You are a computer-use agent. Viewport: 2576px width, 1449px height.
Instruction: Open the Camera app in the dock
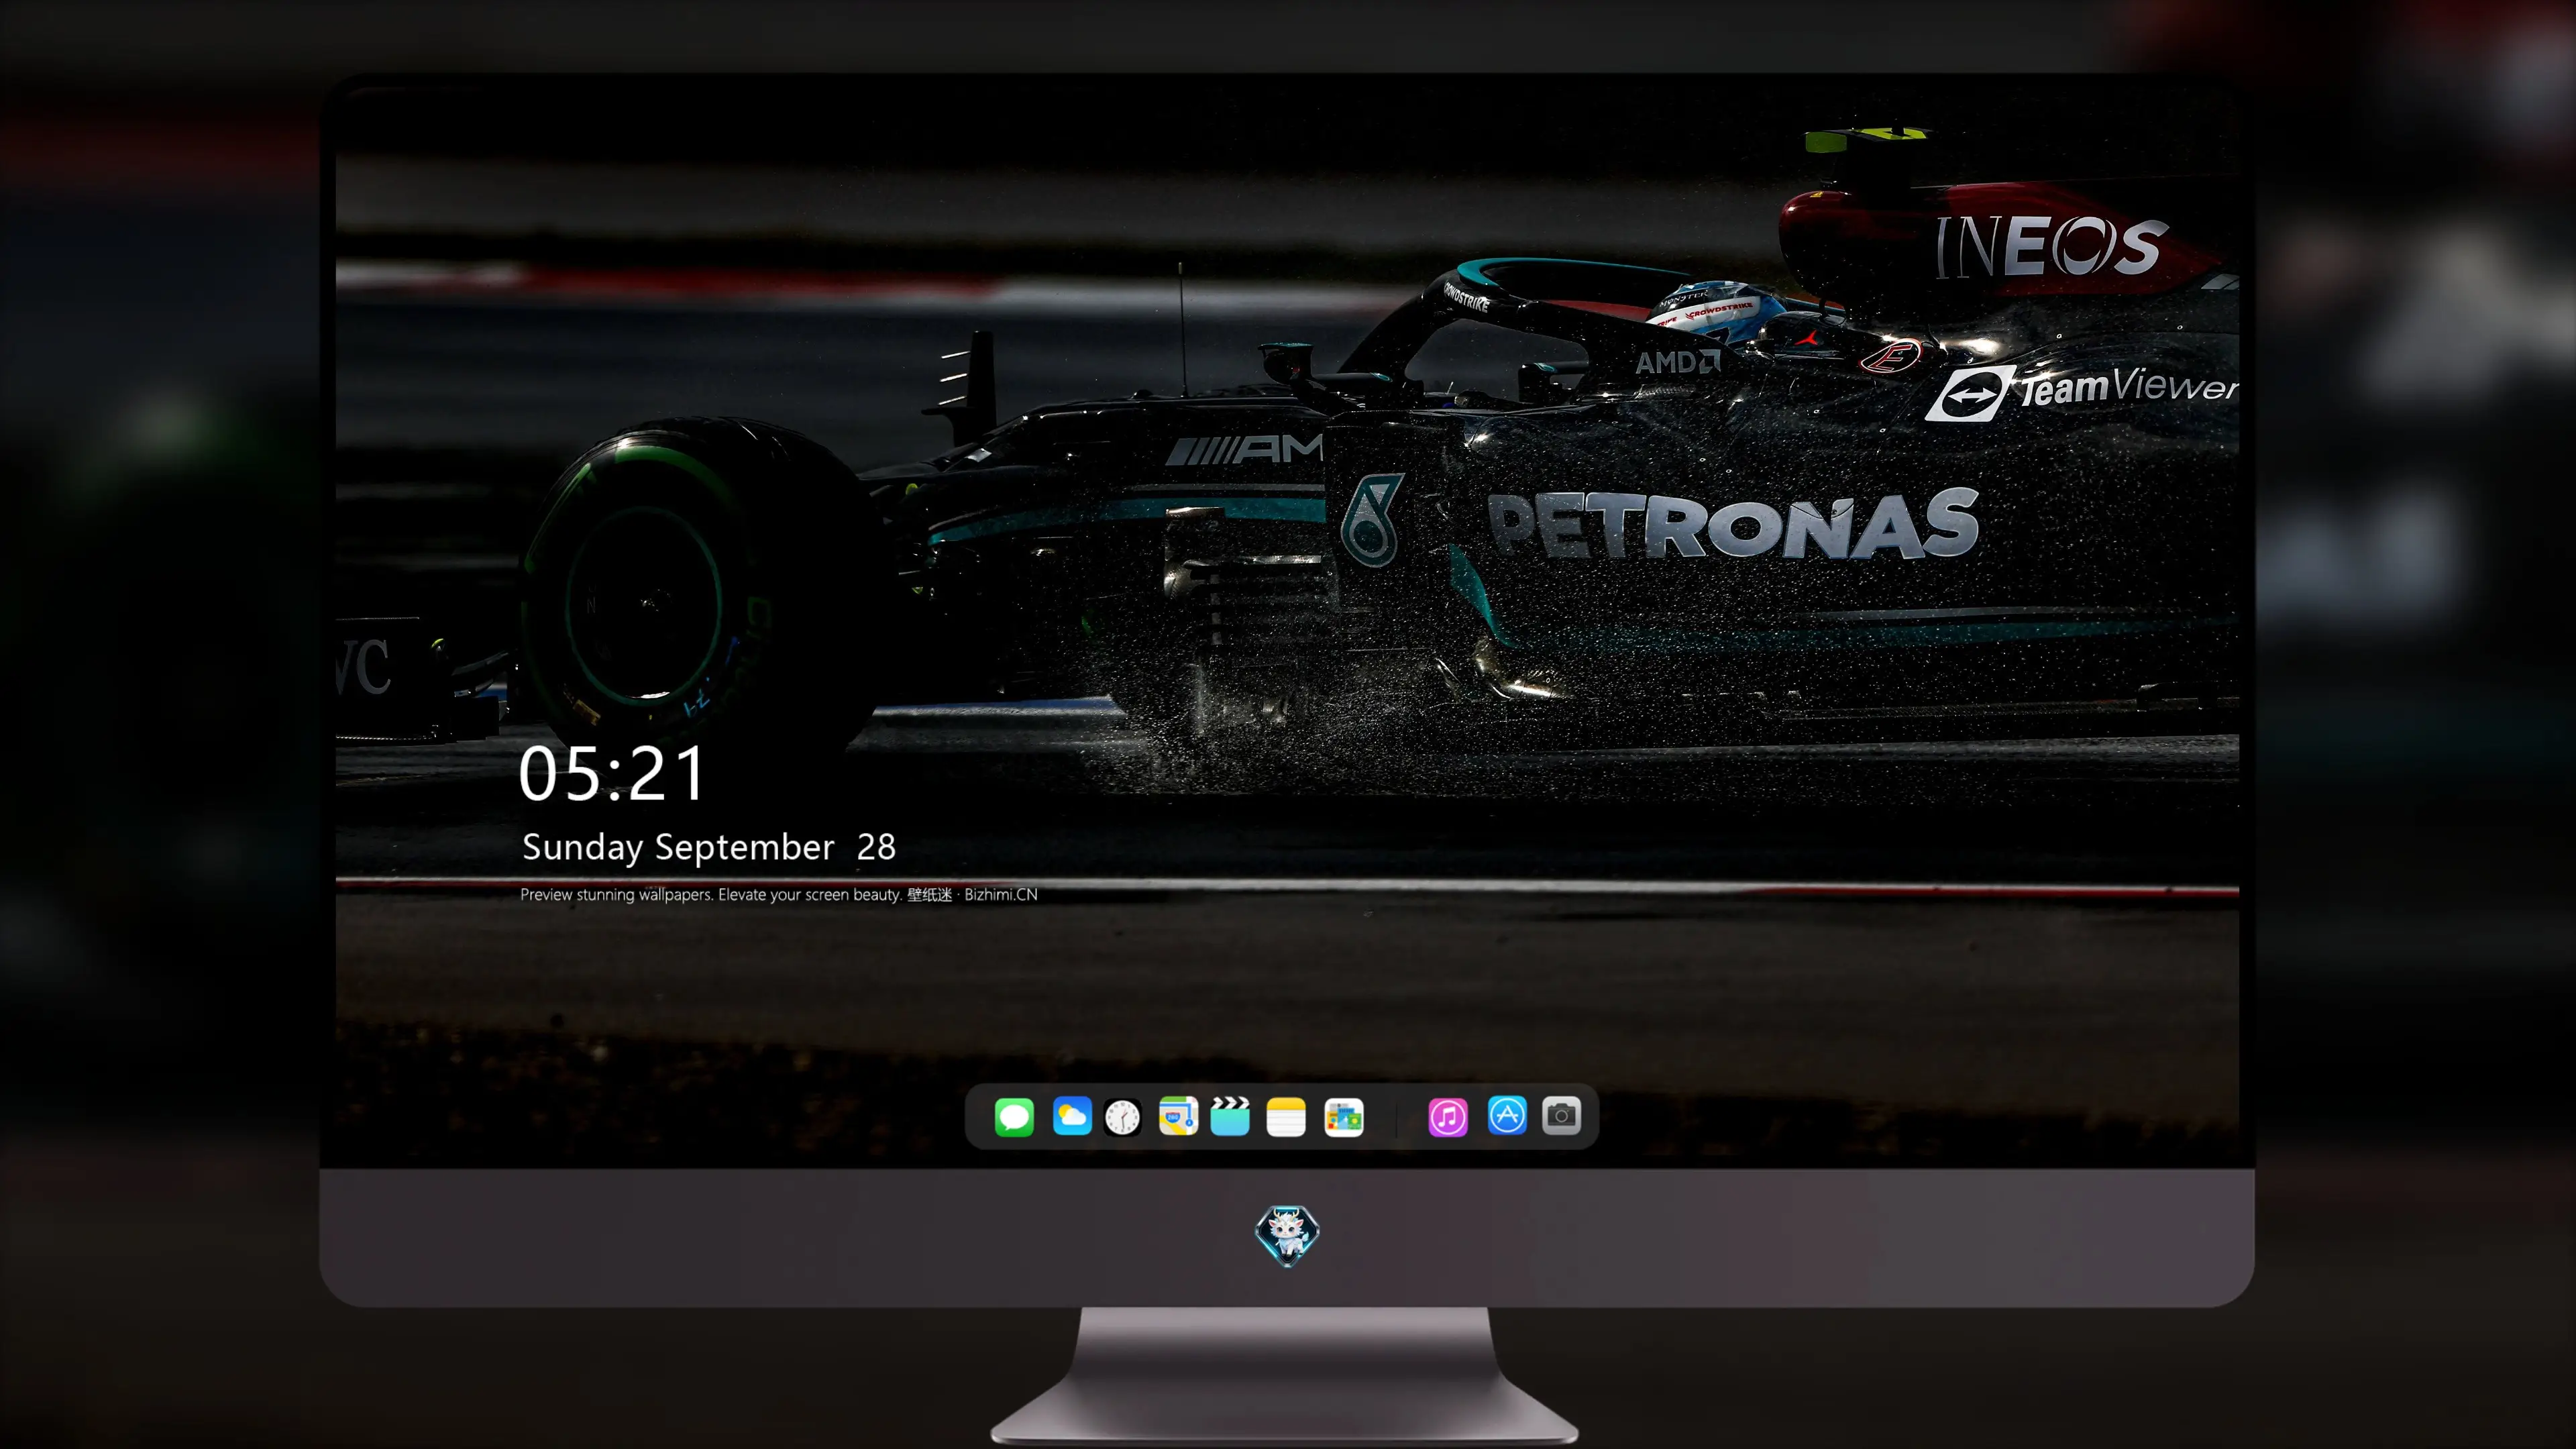tap(1561, 1116)
